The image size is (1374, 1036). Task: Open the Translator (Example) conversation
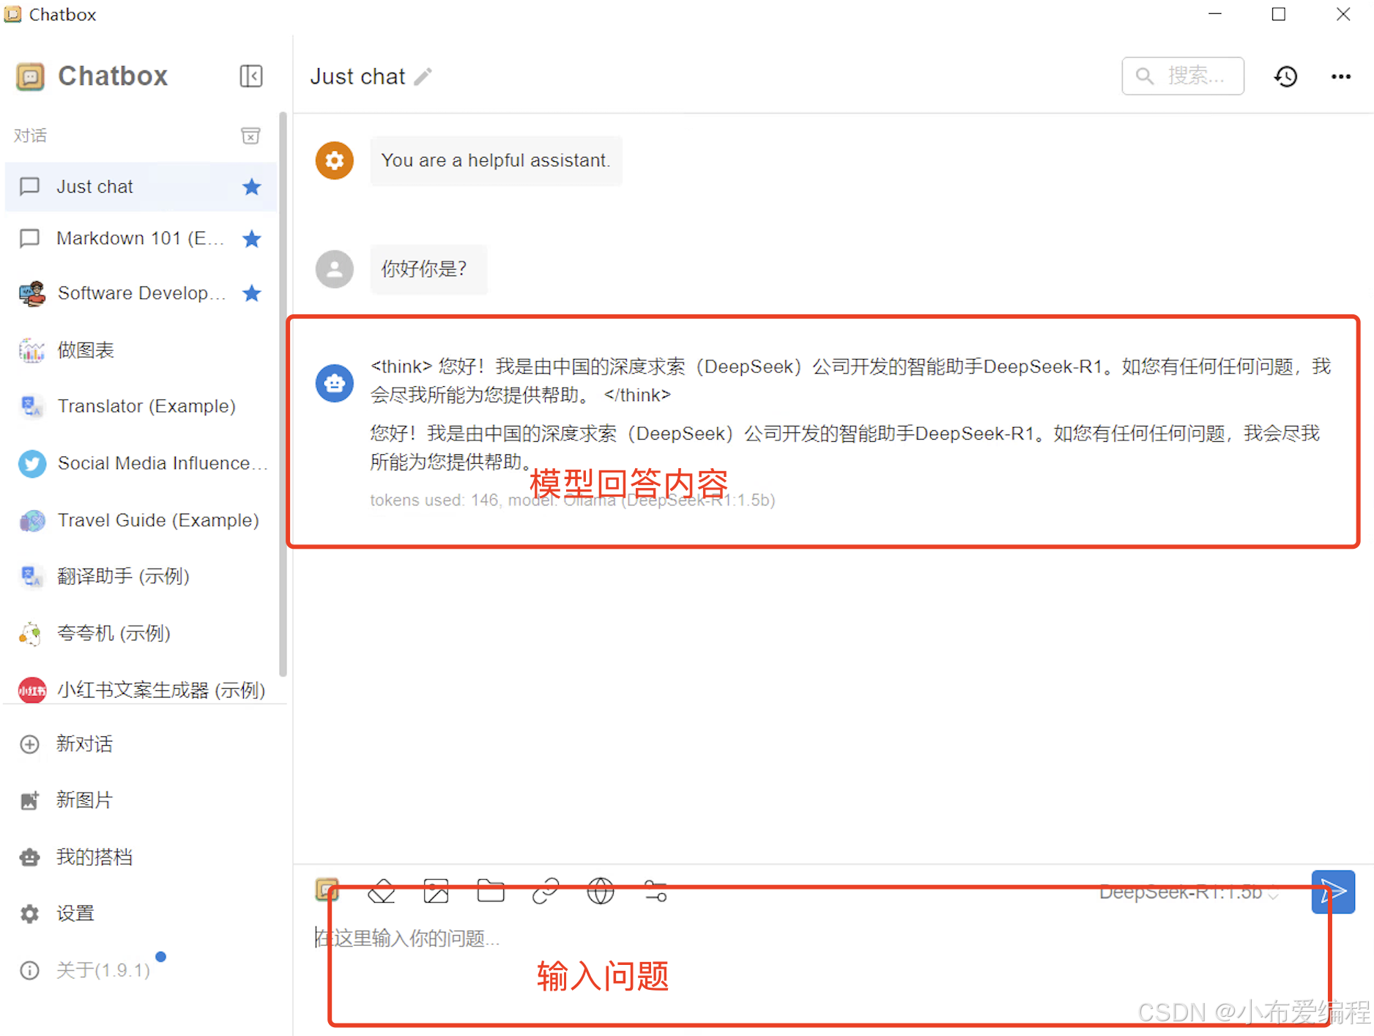click(140, 406)
